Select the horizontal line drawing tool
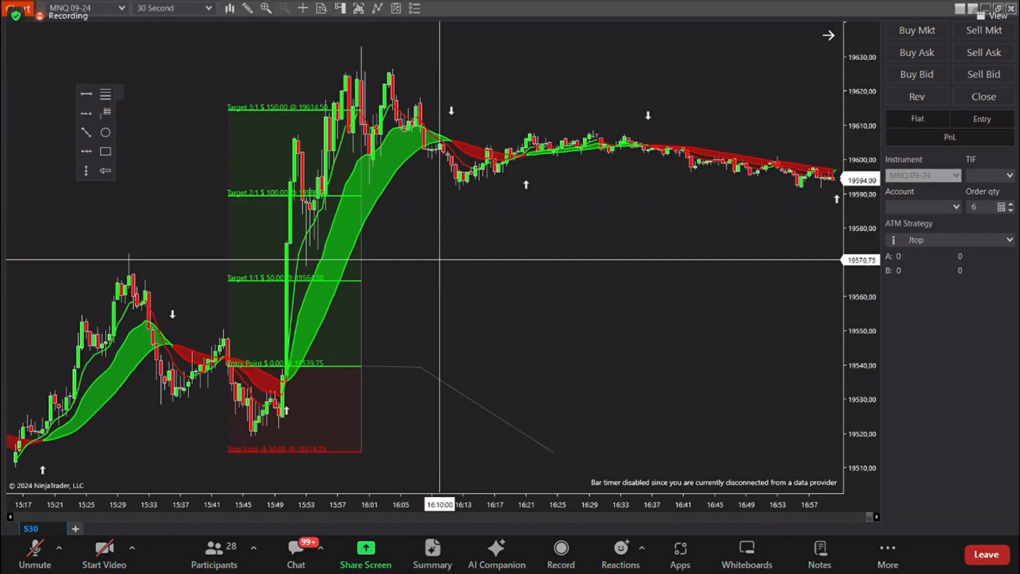The width and height of the screenshot is (1020, 574). pyautogui.click(x=86, y=151)
